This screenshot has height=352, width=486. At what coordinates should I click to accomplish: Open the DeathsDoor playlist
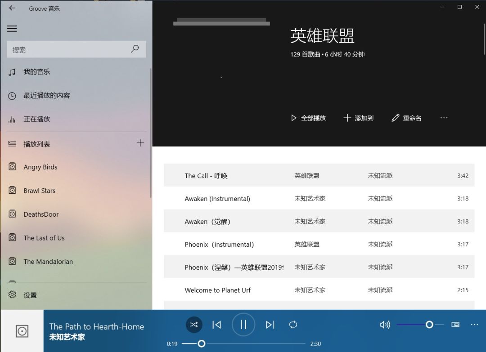point(76,214)
